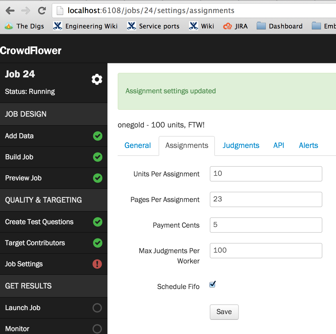Screen dimensions: 336x334
Task: Click the browser address bar URL
Action: (151, 11)
